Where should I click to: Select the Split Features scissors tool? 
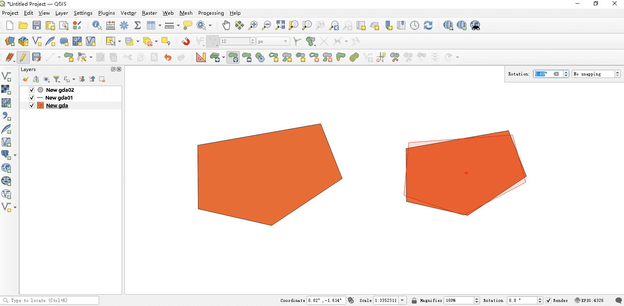tap(395, 57)
